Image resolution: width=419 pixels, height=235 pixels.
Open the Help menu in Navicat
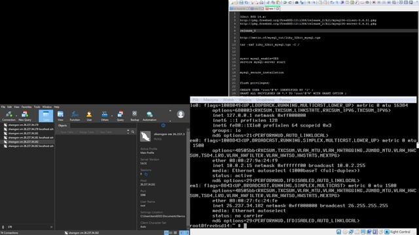[57, 107]
